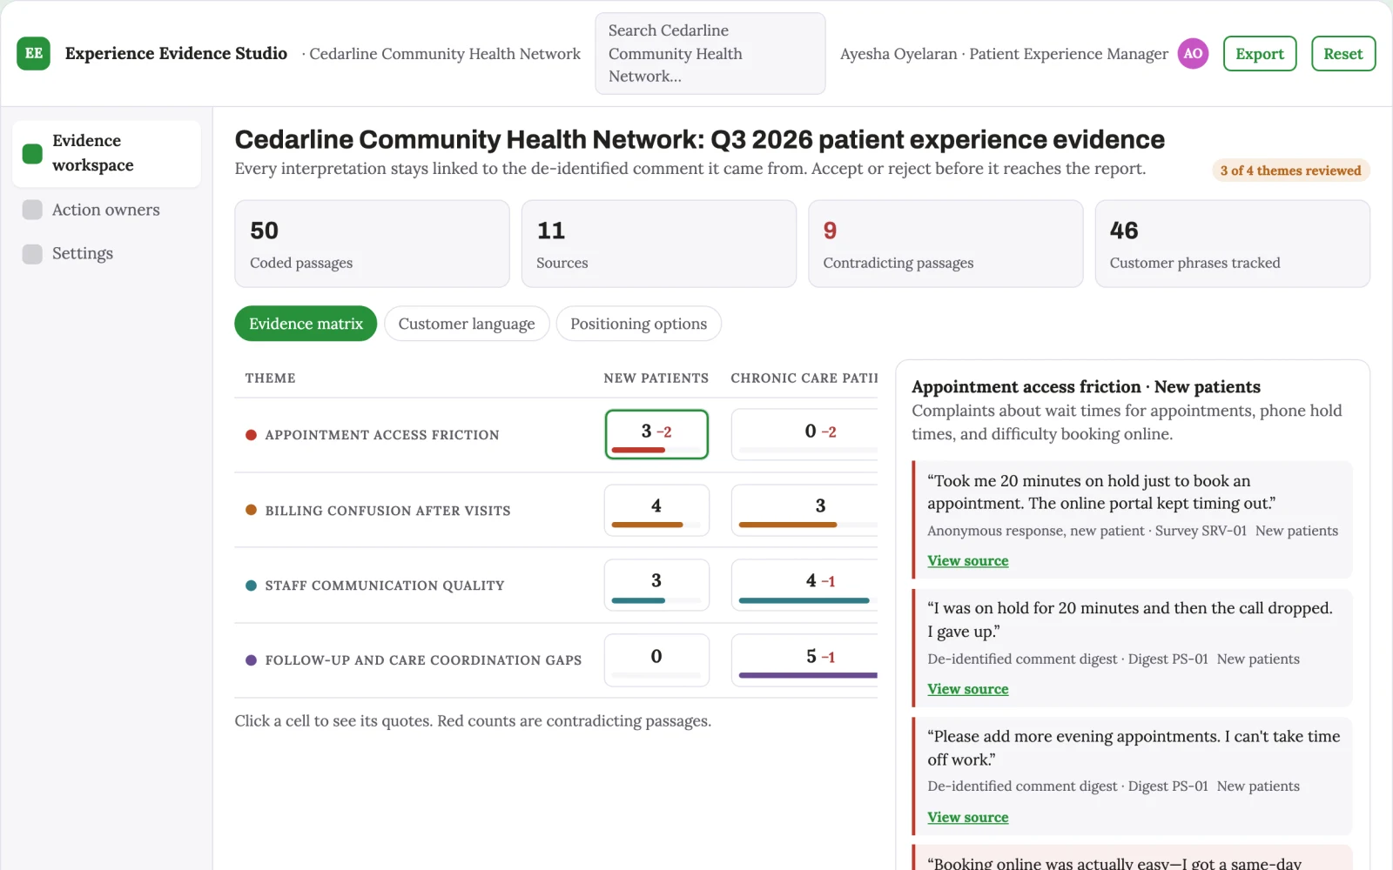Click the New Patients column header
Image resolution: width=1393 pixels, height=870 pixels.
tap(656, 378)
